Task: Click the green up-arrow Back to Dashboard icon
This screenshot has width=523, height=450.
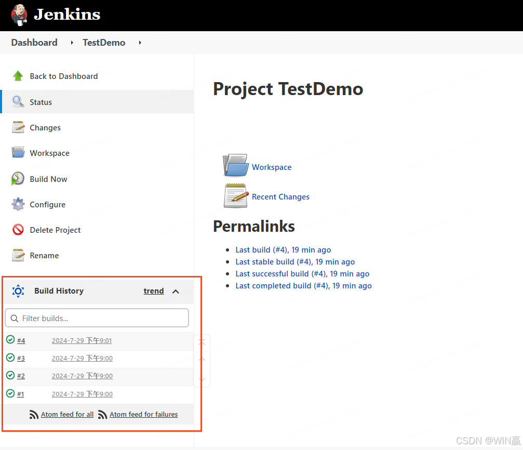Action: point(18,76)
